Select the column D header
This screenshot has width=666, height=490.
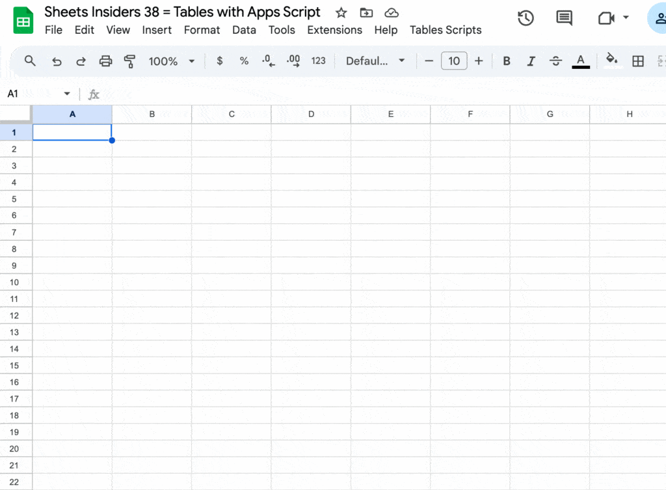pyautogui.click(x=311, y=115)
